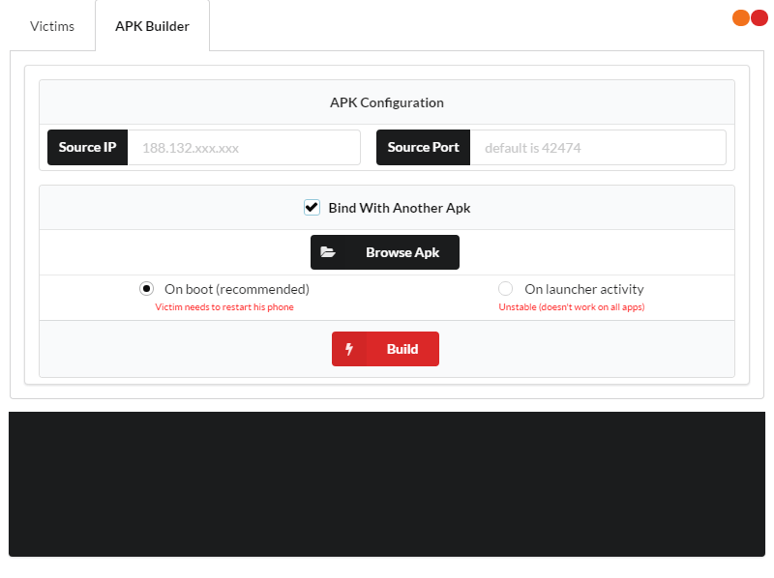The image size is (774, 578).
Task: Click the Bind With Another Apk label text
Action: click(400, 208)
